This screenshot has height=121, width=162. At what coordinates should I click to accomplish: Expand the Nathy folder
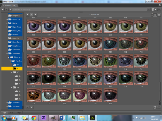(7, 23)
